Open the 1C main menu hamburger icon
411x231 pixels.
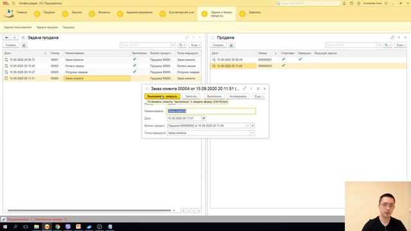(13, 3)
